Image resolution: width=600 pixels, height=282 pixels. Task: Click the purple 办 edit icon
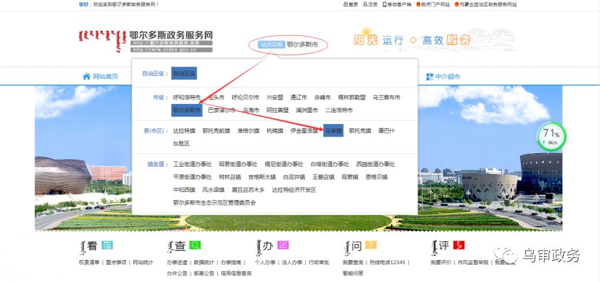point(283,245)
